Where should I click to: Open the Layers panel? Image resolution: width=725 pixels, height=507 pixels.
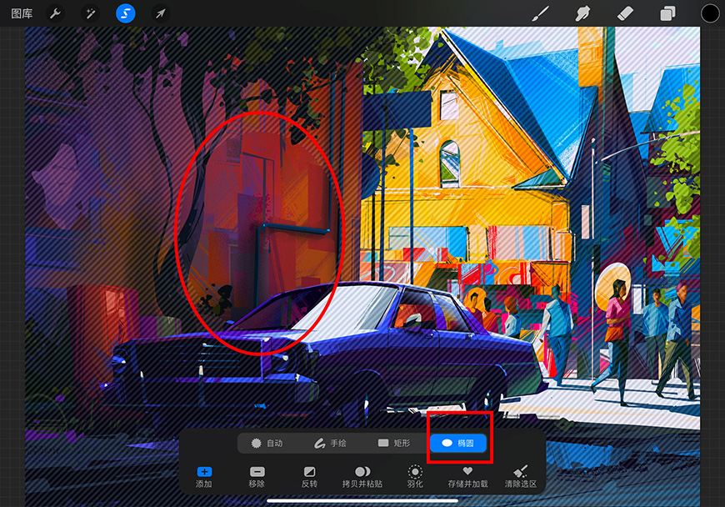(667, 14)
